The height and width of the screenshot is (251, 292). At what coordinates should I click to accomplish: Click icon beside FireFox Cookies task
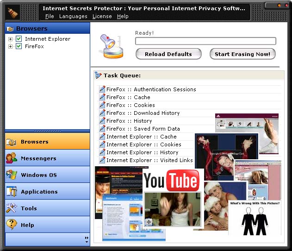coord(102,105)
